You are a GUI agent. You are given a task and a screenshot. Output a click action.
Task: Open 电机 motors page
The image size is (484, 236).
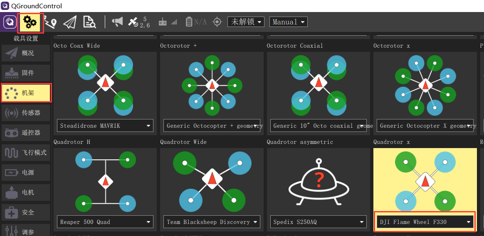[26, 192]
